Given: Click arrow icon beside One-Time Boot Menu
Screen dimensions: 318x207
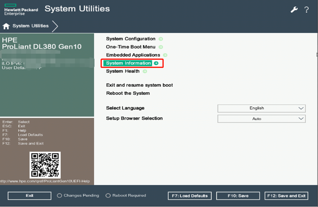Looking at the screenshot, I should (160, 47).
